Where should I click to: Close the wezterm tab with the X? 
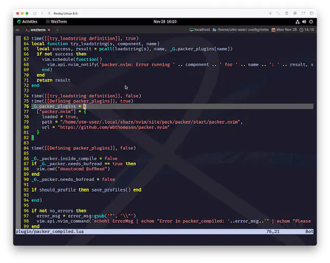(49, 30)
